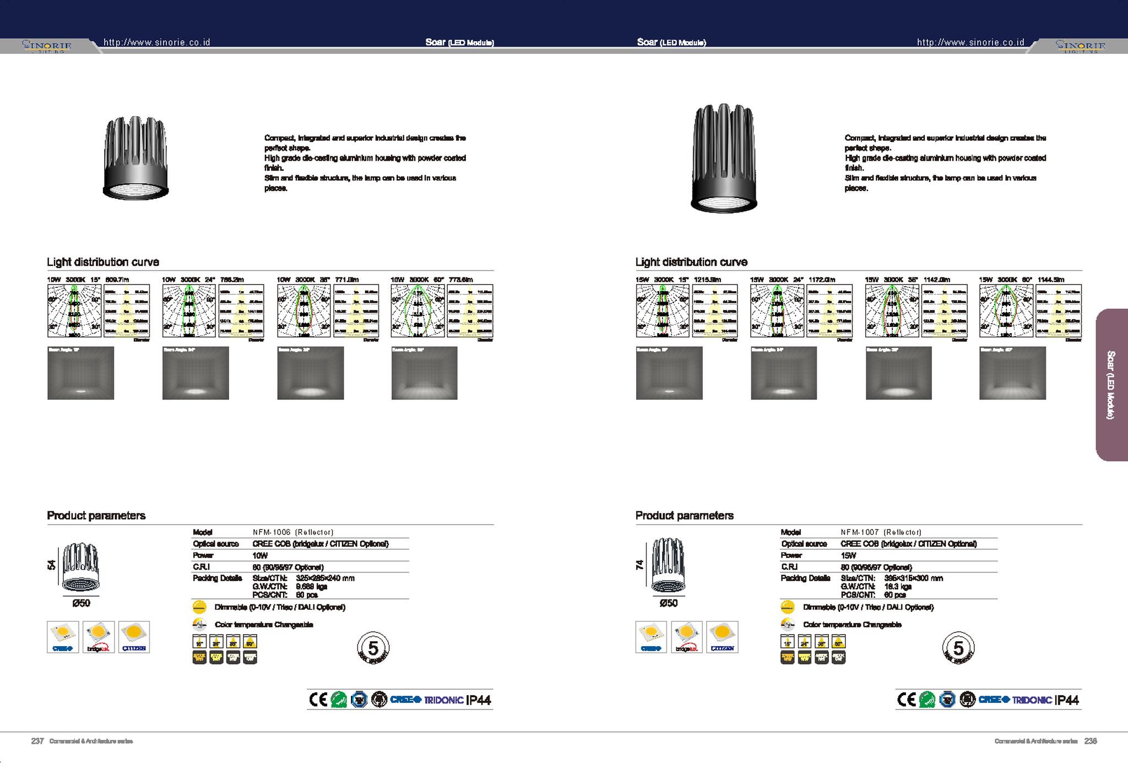The height and width of the screenshot is (770, 1128).
Task: Open the right sinorie.co.id website link
Action: 970,42
